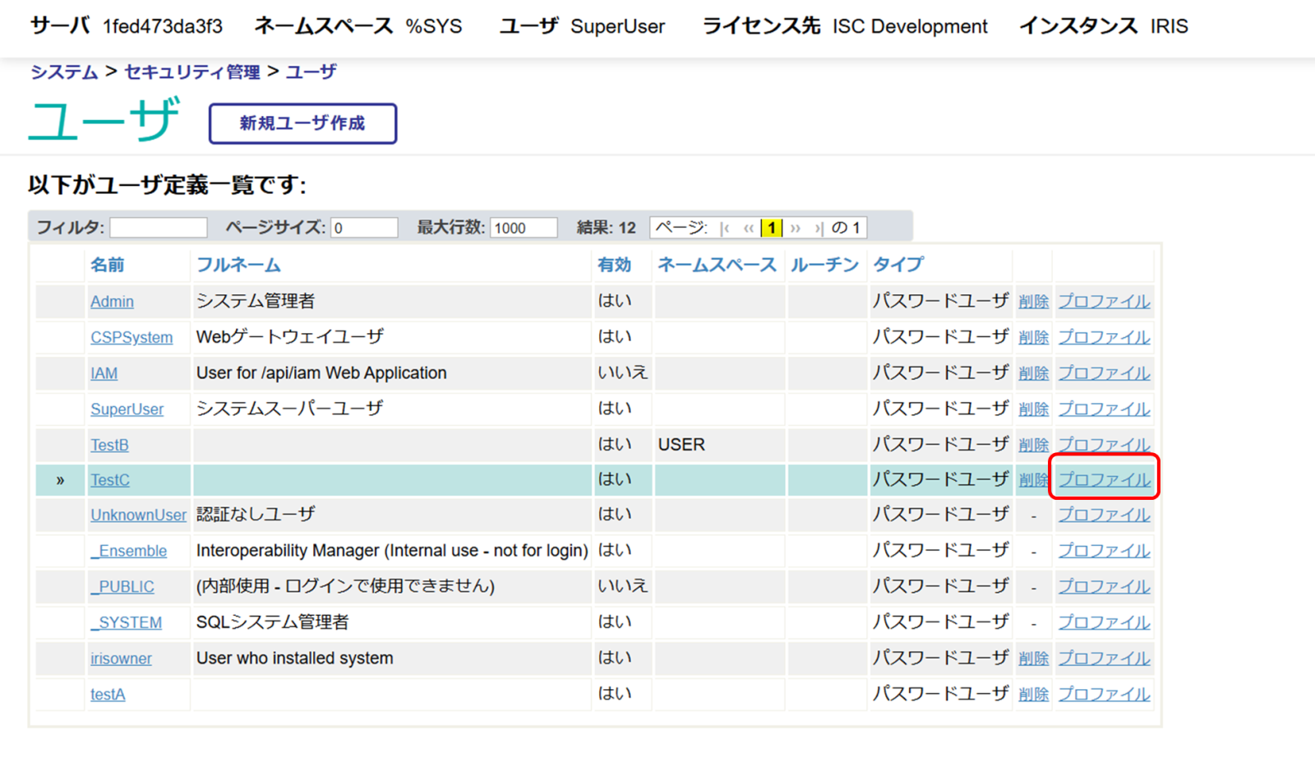Click 削除 for SuperUser row
This screenshot has height=763, width=1315.
[x=1033, y=409]
